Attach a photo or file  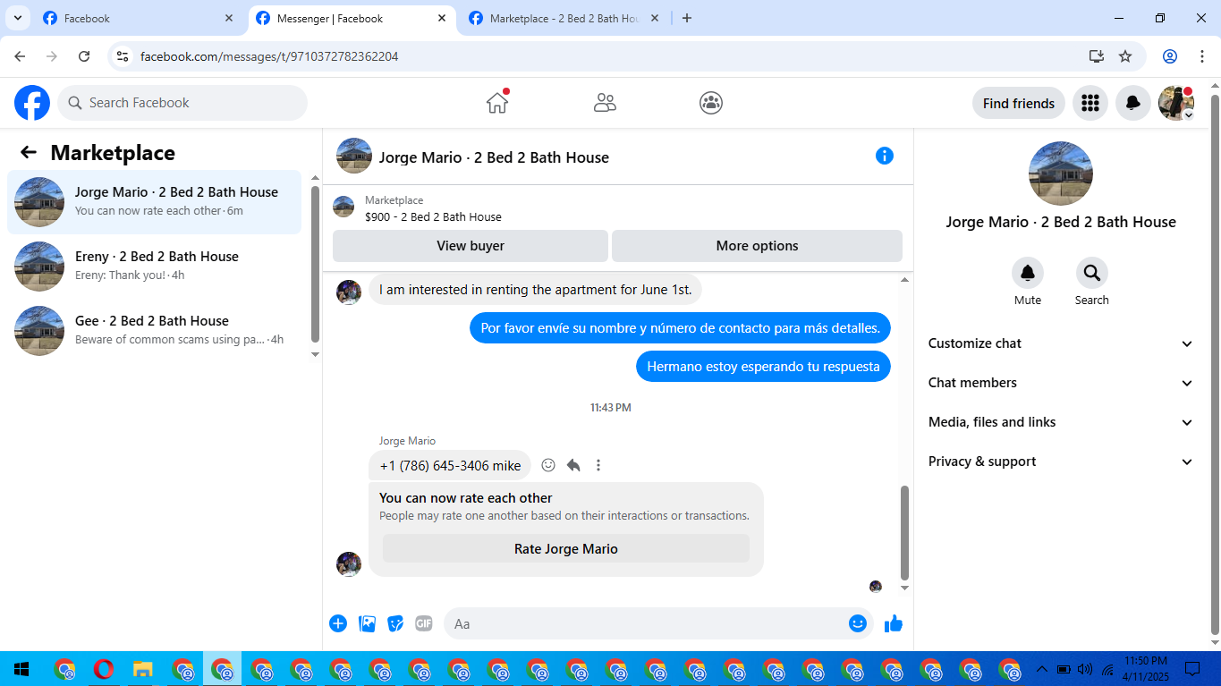tap(367, 623)
